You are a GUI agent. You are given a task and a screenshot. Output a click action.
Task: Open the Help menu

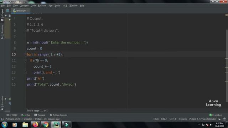pos(82,6)
